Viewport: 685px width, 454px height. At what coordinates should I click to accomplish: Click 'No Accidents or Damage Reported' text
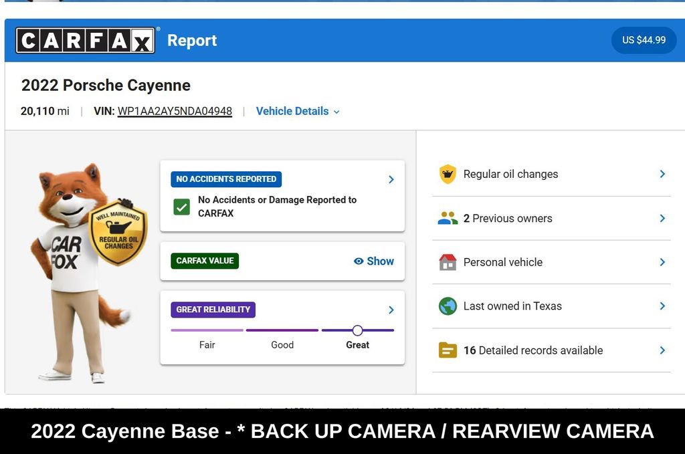tap(277, 207)
